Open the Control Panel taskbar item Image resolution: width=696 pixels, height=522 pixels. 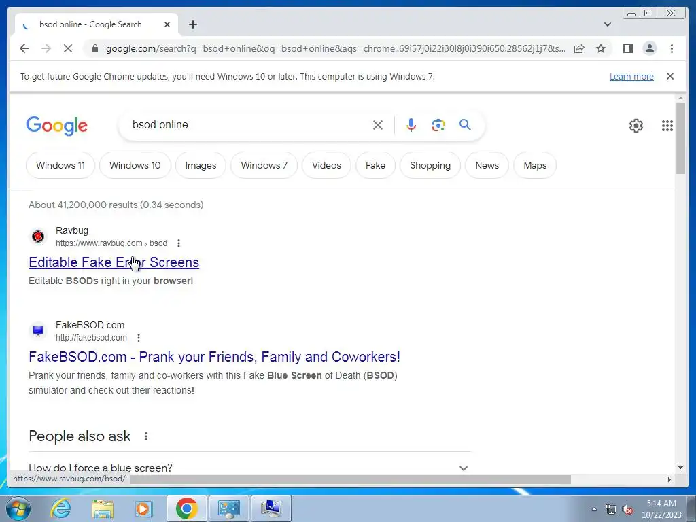(x=228, y=508)
